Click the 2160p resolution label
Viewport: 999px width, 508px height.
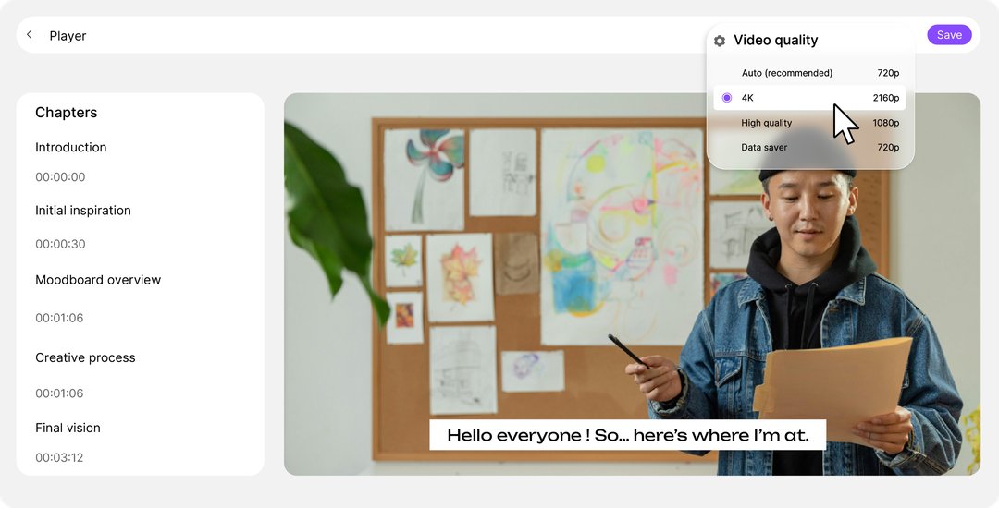(x=885, y=98)
